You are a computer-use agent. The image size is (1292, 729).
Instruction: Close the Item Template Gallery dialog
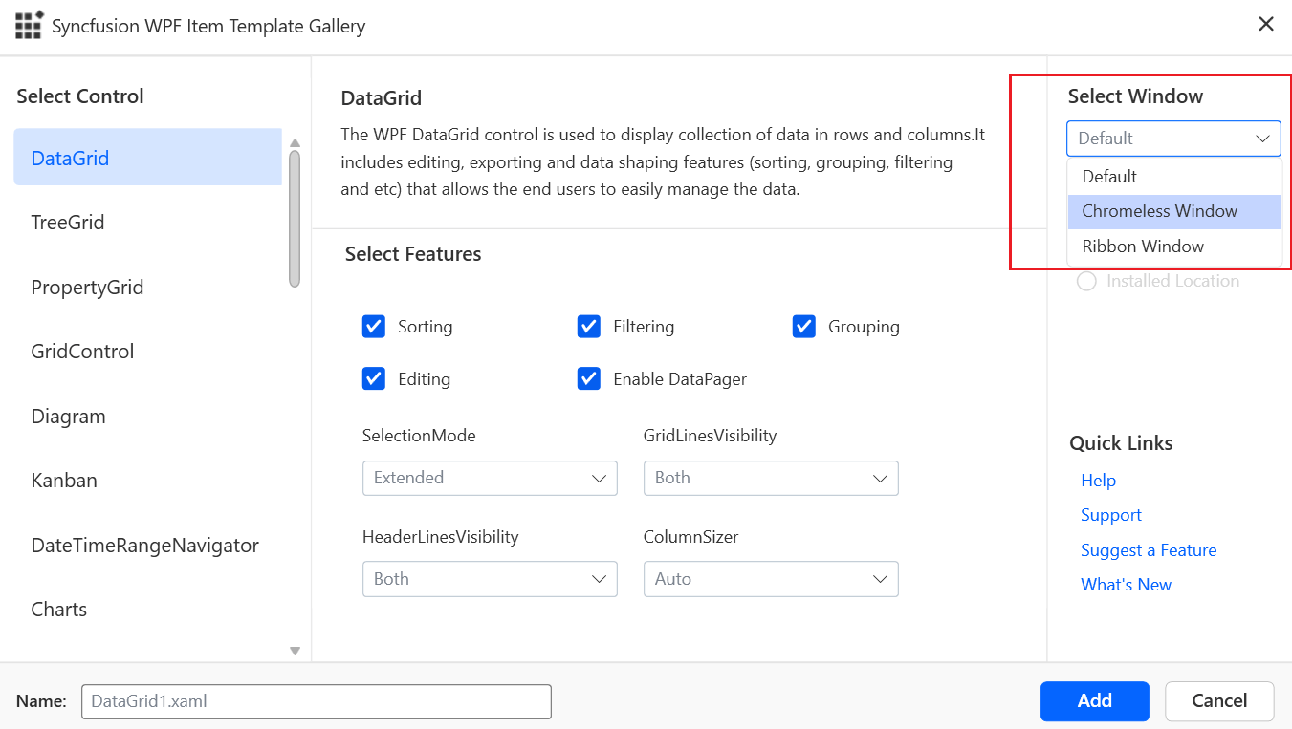pos(1265,25)
